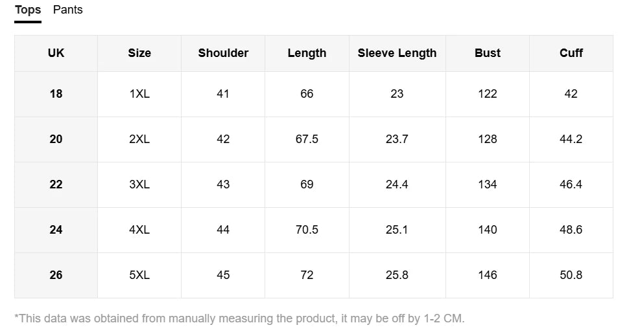Click the Size column header
The image size is (629, 334).
(139, 53)
